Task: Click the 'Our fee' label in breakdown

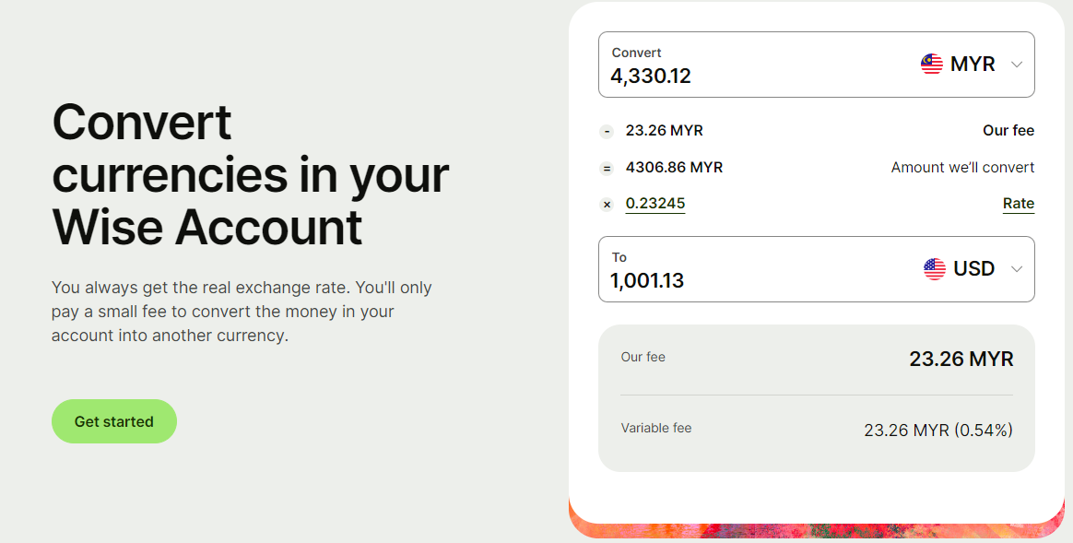Action: 1008,131
